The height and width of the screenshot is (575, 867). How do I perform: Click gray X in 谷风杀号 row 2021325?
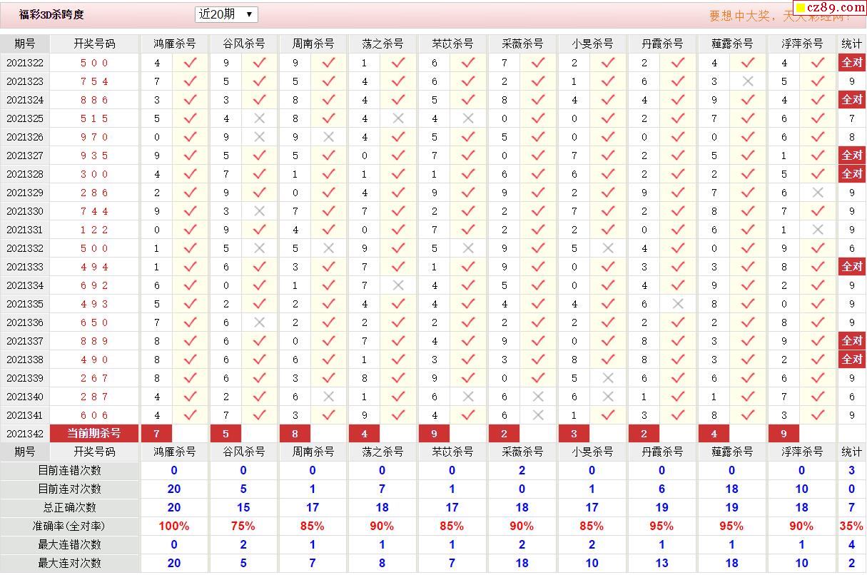click(259, 118)
